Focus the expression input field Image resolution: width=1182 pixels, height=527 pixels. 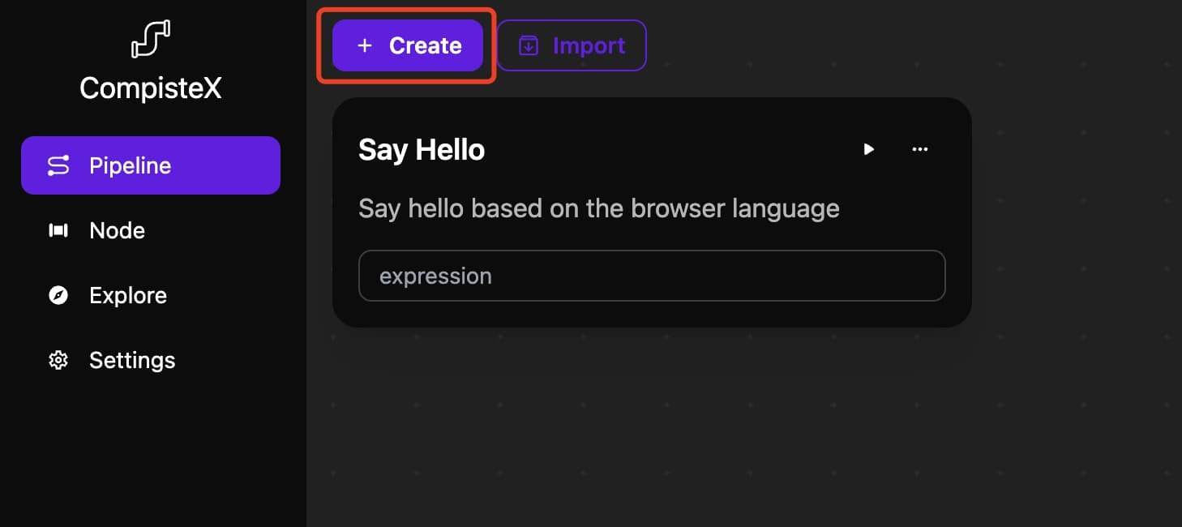tap(652, 276)
